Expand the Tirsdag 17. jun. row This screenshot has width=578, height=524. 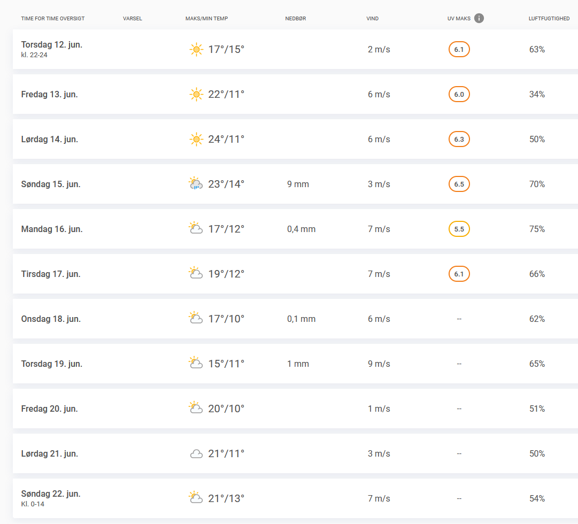click(295, 274)
